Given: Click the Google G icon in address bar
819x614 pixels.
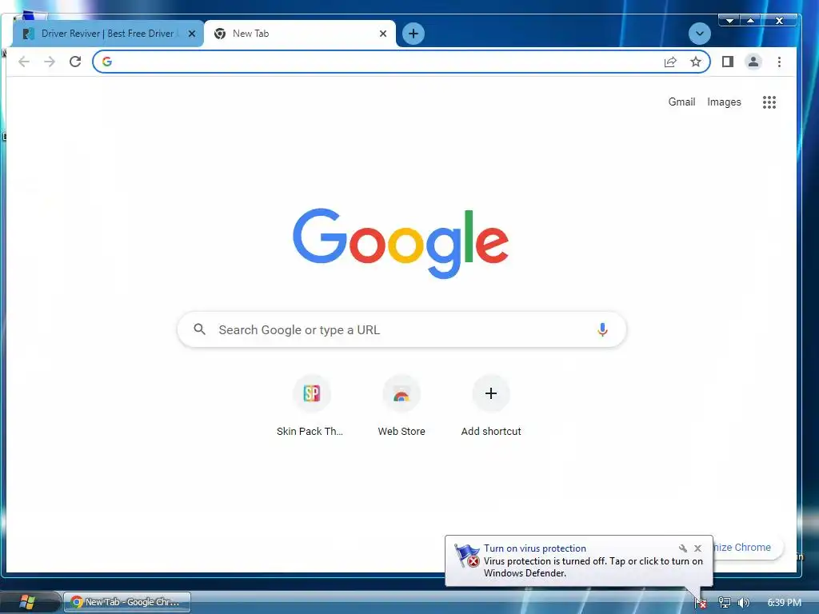Looking at the screenshot, I should point(107,62).
